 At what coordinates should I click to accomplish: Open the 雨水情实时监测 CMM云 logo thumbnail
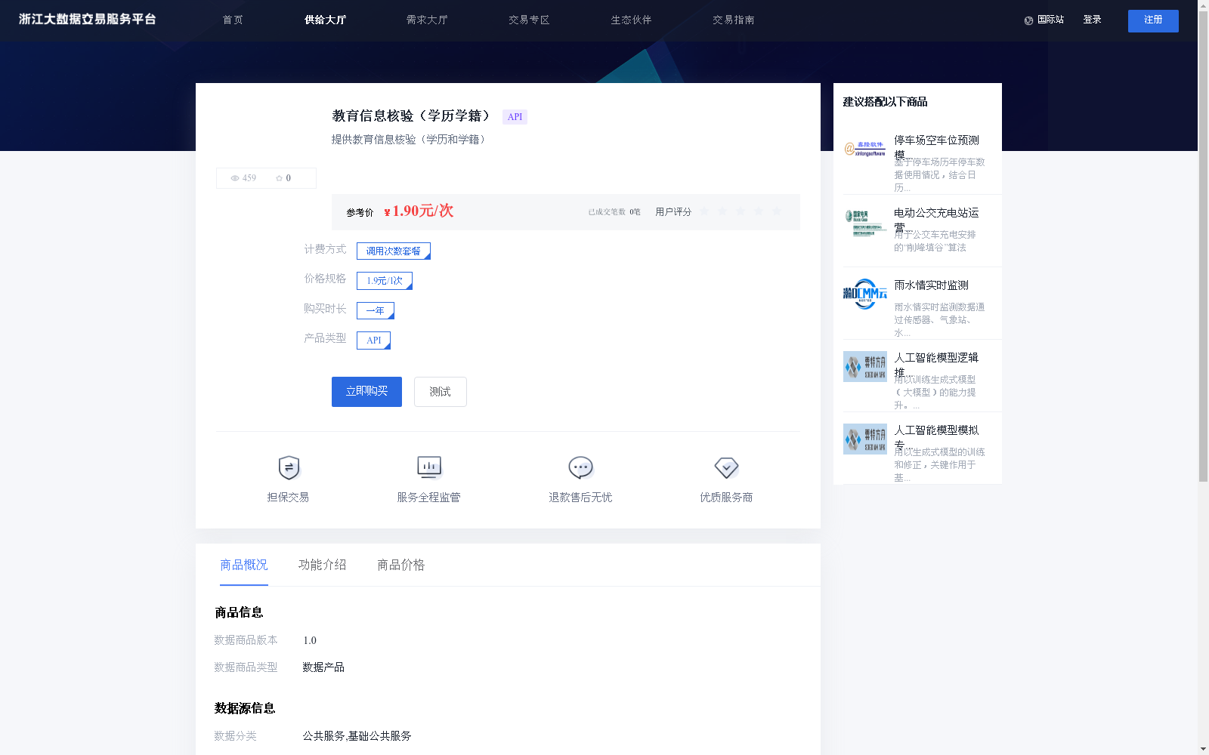tap(865, 294)
